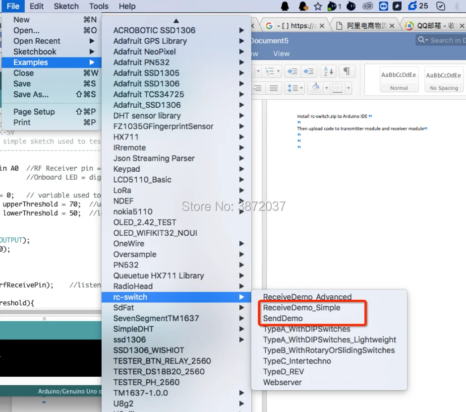Image resolution: width=466 pixels, height=412 pixels.
Task: Open the multilevel list dropdown arrow
Action: (279, 71)
